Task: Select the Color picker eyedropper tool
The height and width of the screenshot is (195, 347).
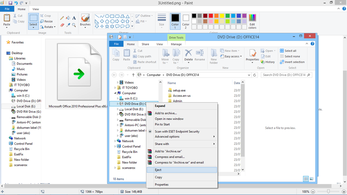Action: pos(68,25)
